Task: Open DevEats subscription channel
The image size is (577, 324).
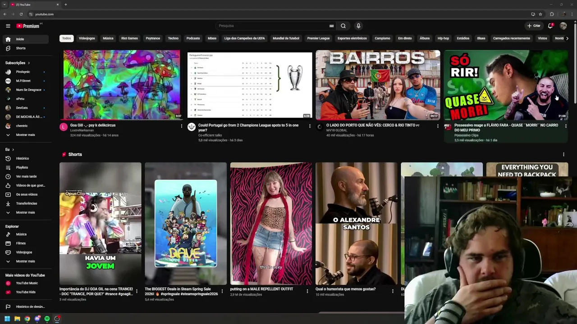Action: pyautogui.click(x=25, y=108)
